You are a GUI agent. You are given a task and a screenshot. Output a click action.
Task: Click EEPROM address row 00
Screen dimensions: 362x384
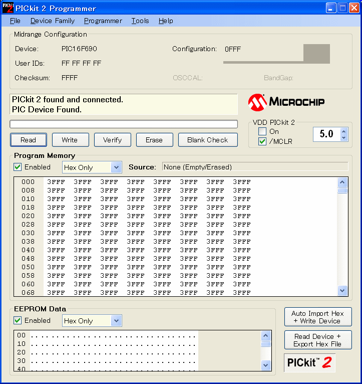[22, 335]
